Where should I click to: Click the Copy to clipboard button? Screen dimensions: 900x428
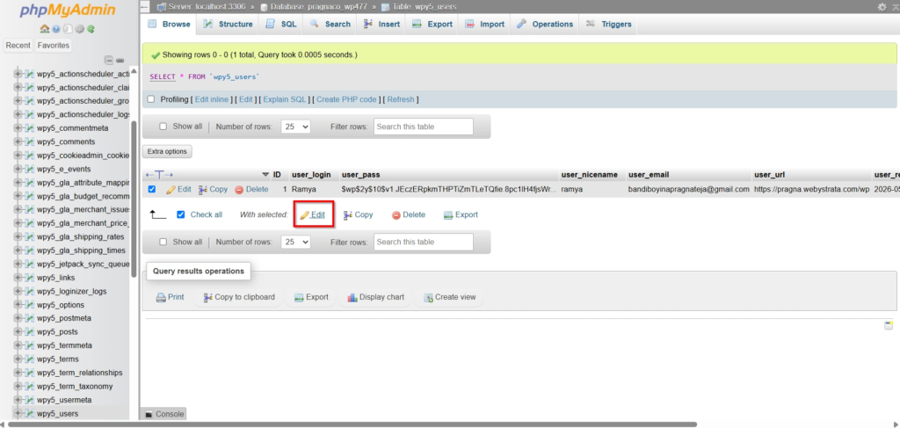(238, 297)
